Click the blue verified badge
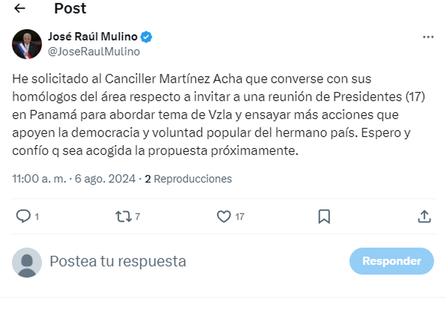Screen dimensions: 446x312 click(x=147, y=37)
